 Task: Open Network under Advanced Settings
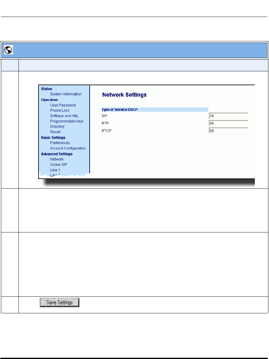point(57,159)
